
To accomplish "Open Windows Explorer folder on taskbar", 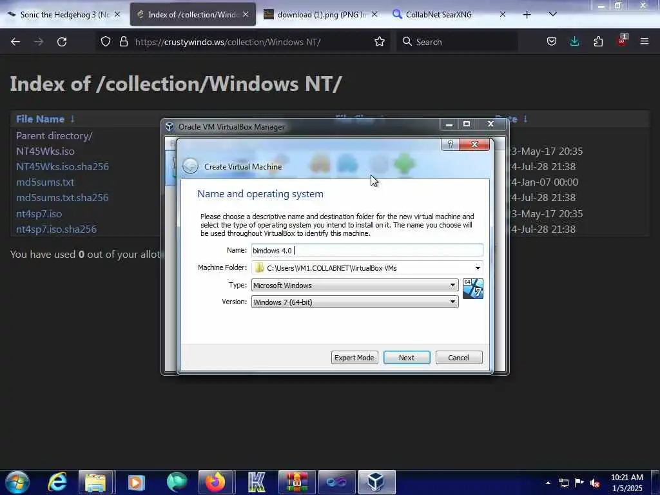I will pyautogui.click(x=95, y=482).
